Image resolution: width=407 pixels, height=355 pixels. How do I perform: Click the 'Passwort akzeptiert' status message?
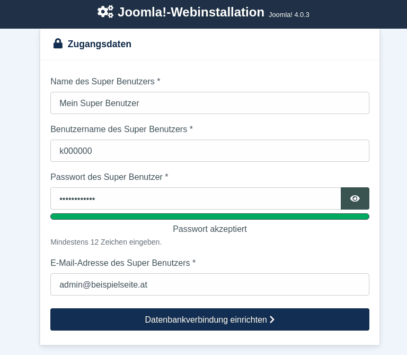tap(209, 229)
